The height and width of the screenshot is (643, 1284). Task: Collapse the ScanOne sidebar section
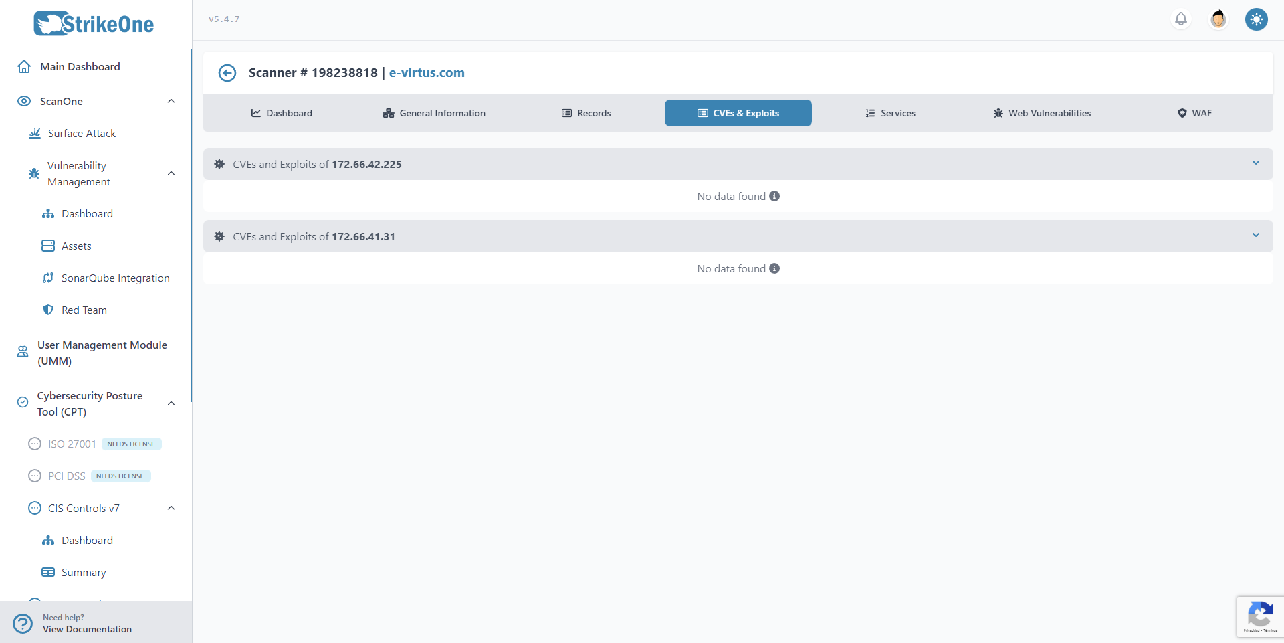[171, 101]
